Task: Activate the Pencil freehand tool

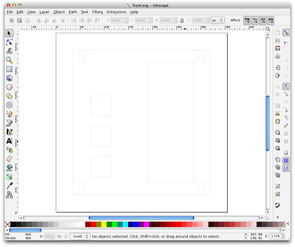Action: point(9,114)
